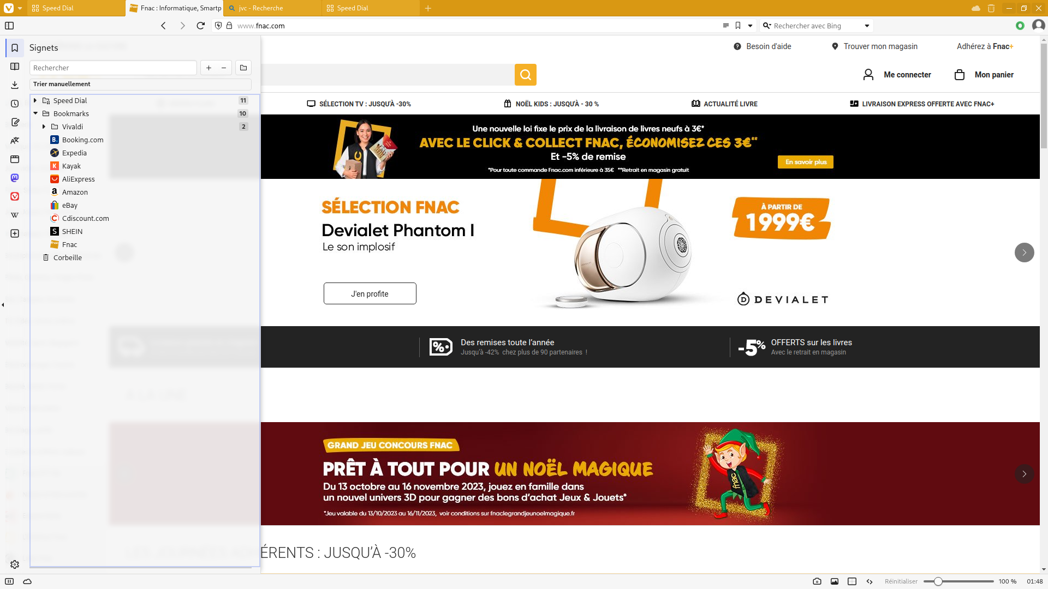The width and height of the screenshot is (1048, 589).
Task: Toggle the side panel visibility button
Action: coord(9,581)
